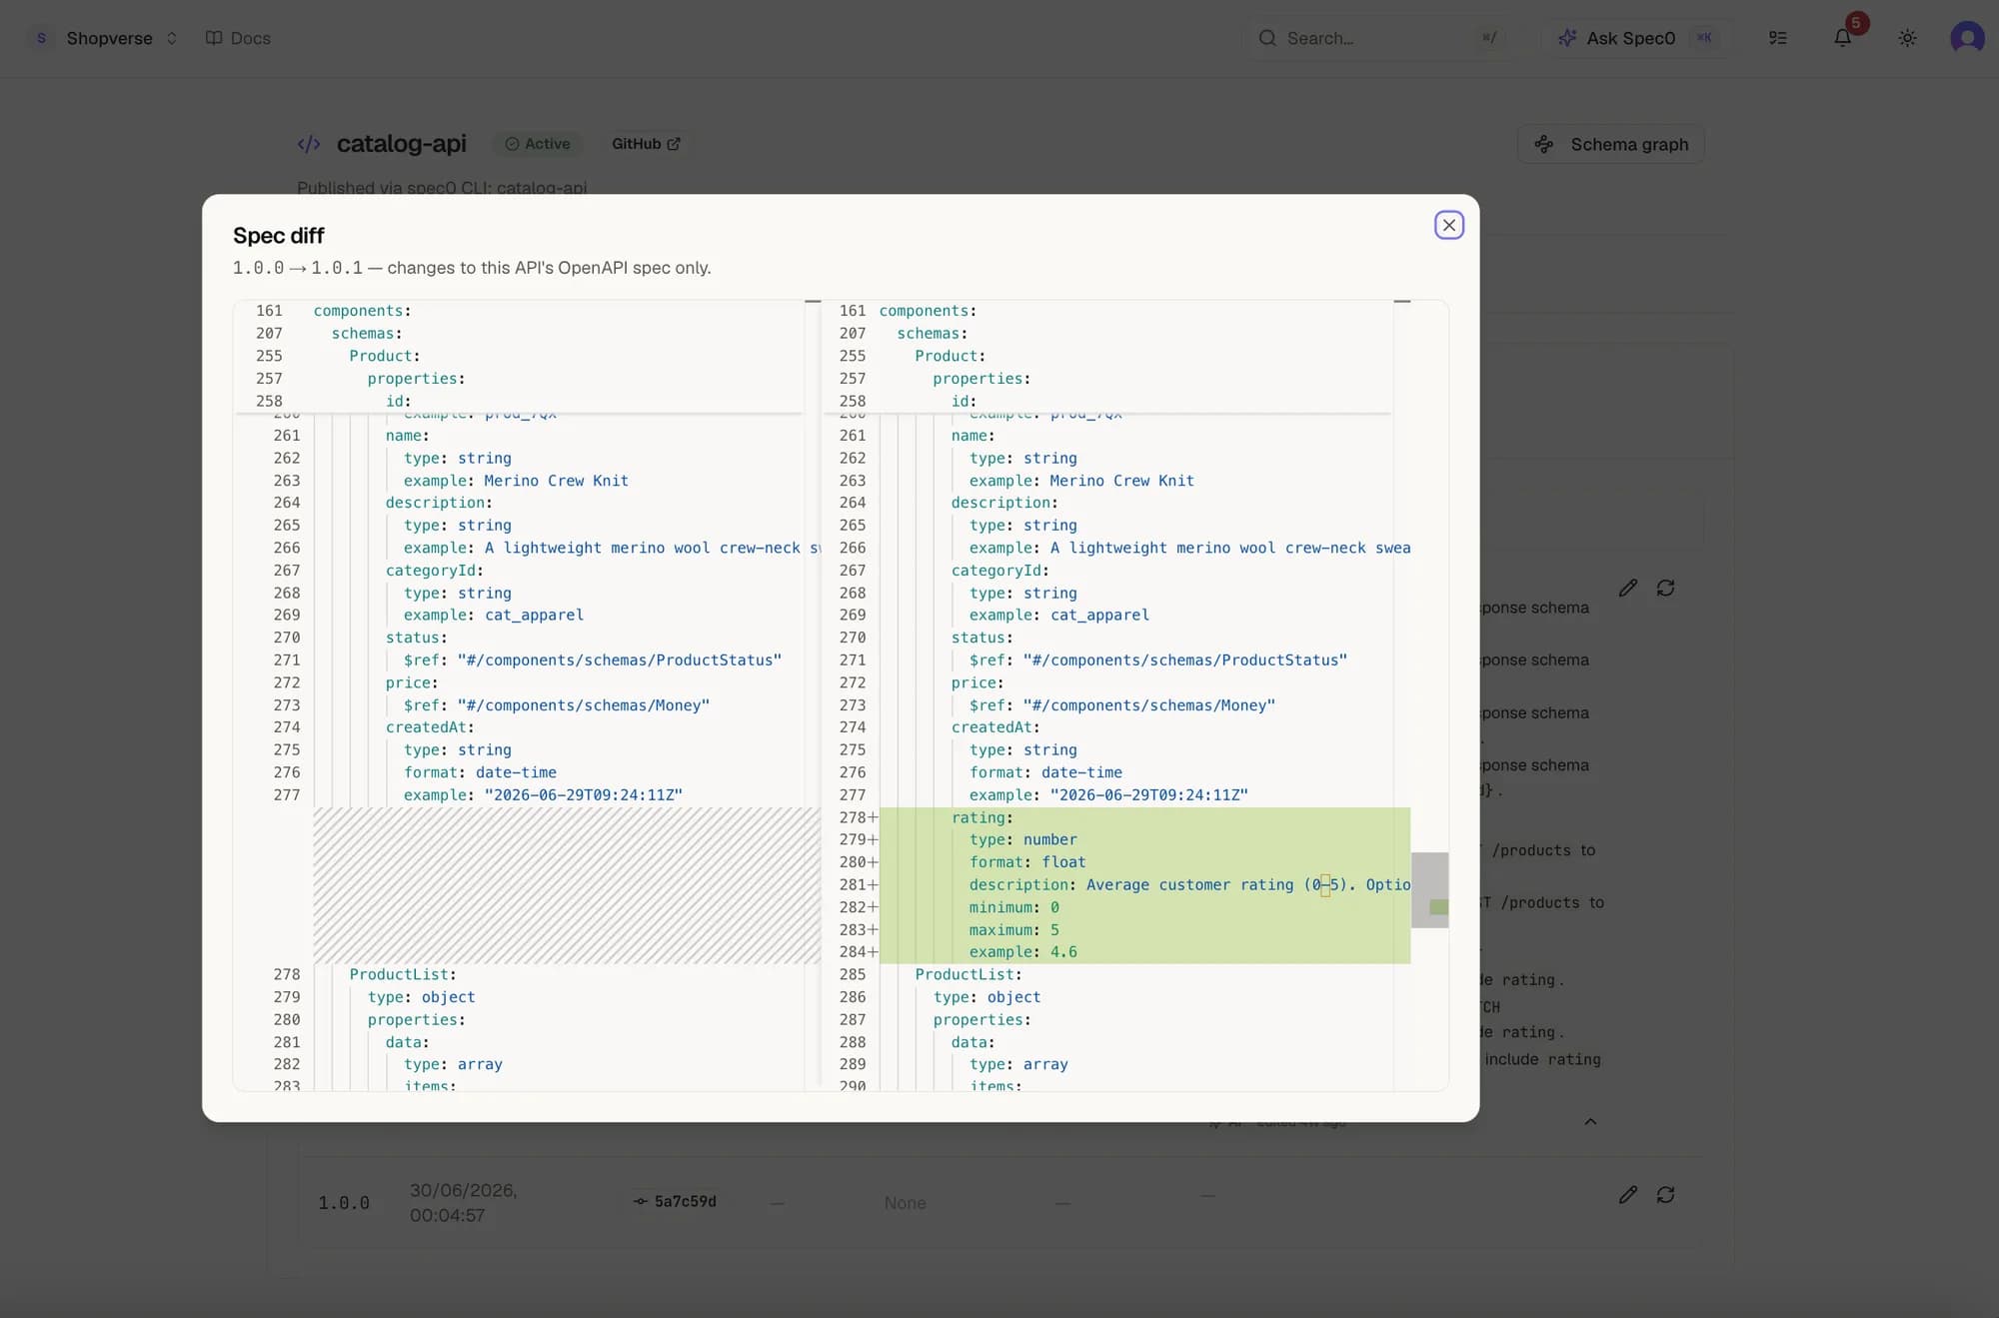
Task: Click the diff overview scrollbar marker
Action: pyautogui.click(x=1438, y=907)
